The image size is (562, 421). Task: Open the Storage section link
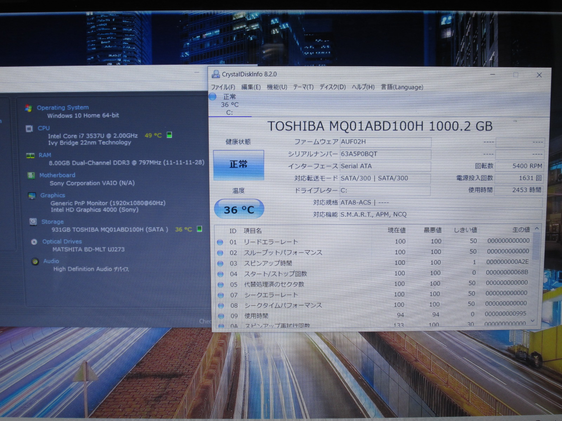click(52, 222)
